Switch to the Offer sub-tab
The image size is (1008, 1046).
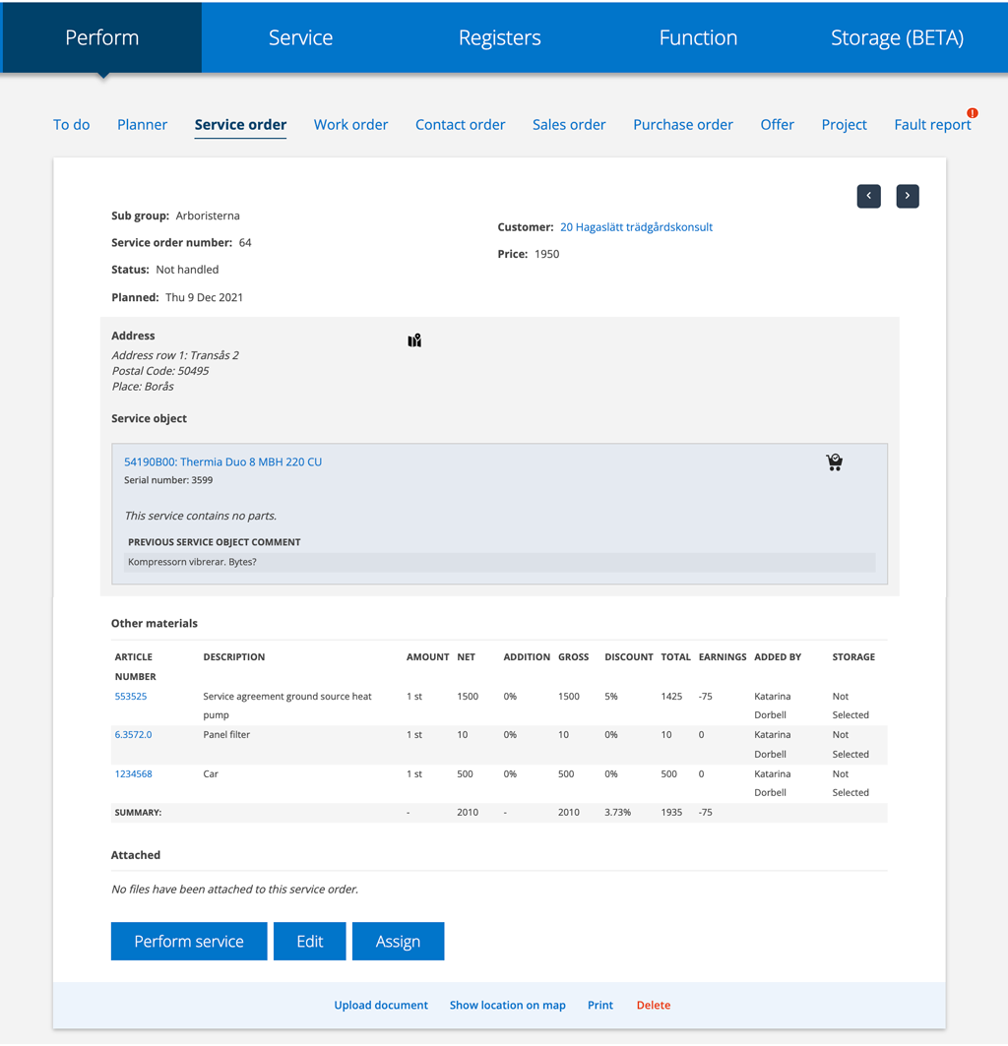coord(777,124)
